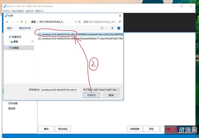Click 桌面 in the address bar path
Viewport: 199px width, 138px height.
(x=33, y=22)
